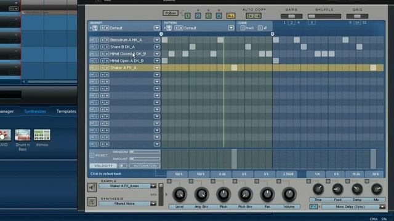Enable automation checkbox above Level knob
Image resolution: width=394 pixels, height=221 pixels.
(x=169, y=181)
